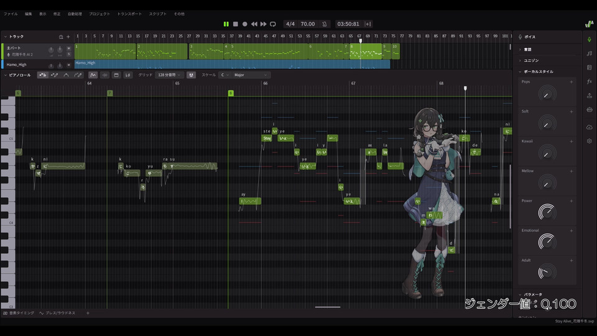
Task: Open the 編集 menu
Action: pos(29,14)
